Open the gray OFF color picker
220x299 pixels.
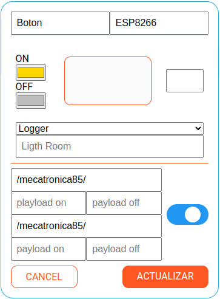click(31, 101)
